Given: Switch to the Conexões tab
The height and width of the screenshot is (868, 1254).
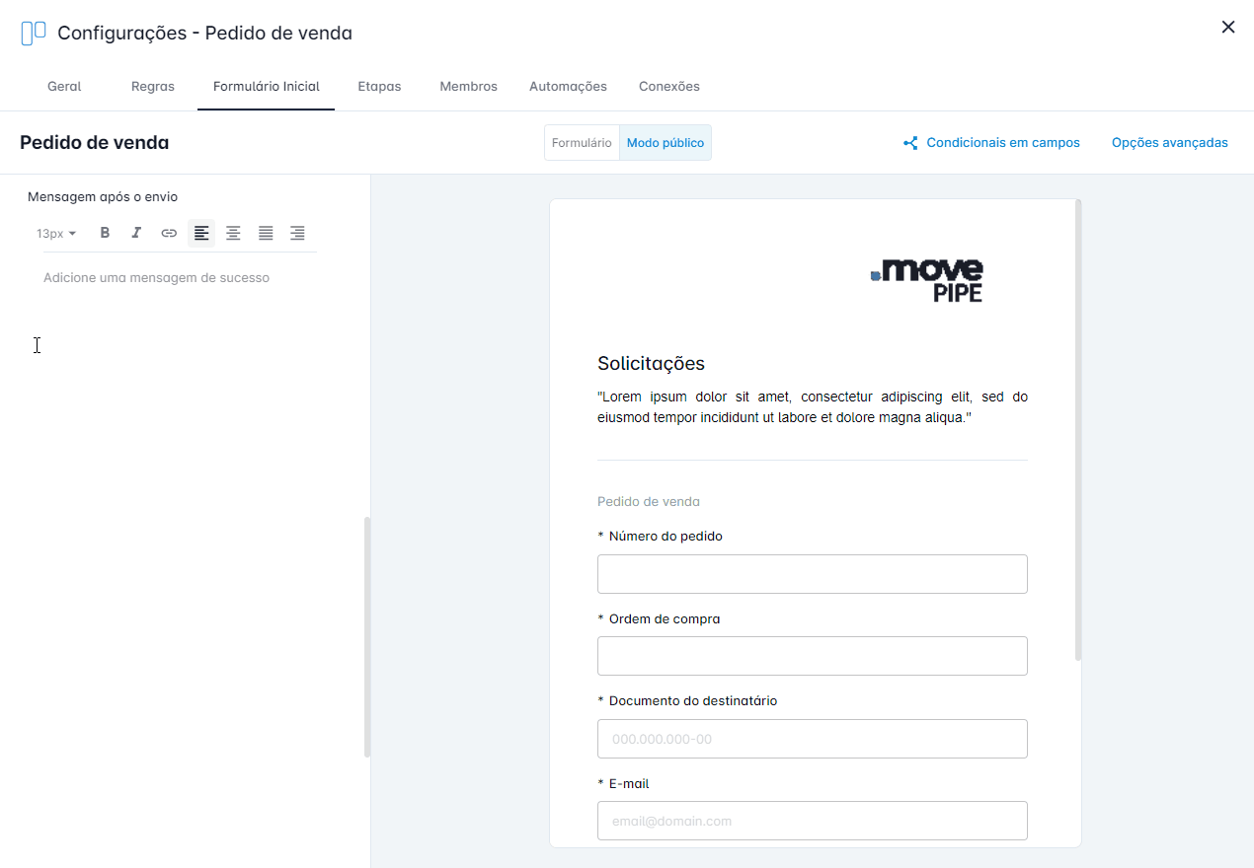Looking at the screenshot, I should click(669, 86).
